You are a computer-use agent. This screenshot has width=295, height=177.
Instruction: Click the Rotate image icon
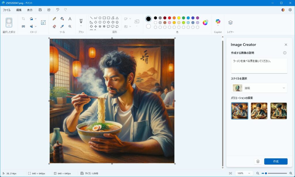point(31,19)
